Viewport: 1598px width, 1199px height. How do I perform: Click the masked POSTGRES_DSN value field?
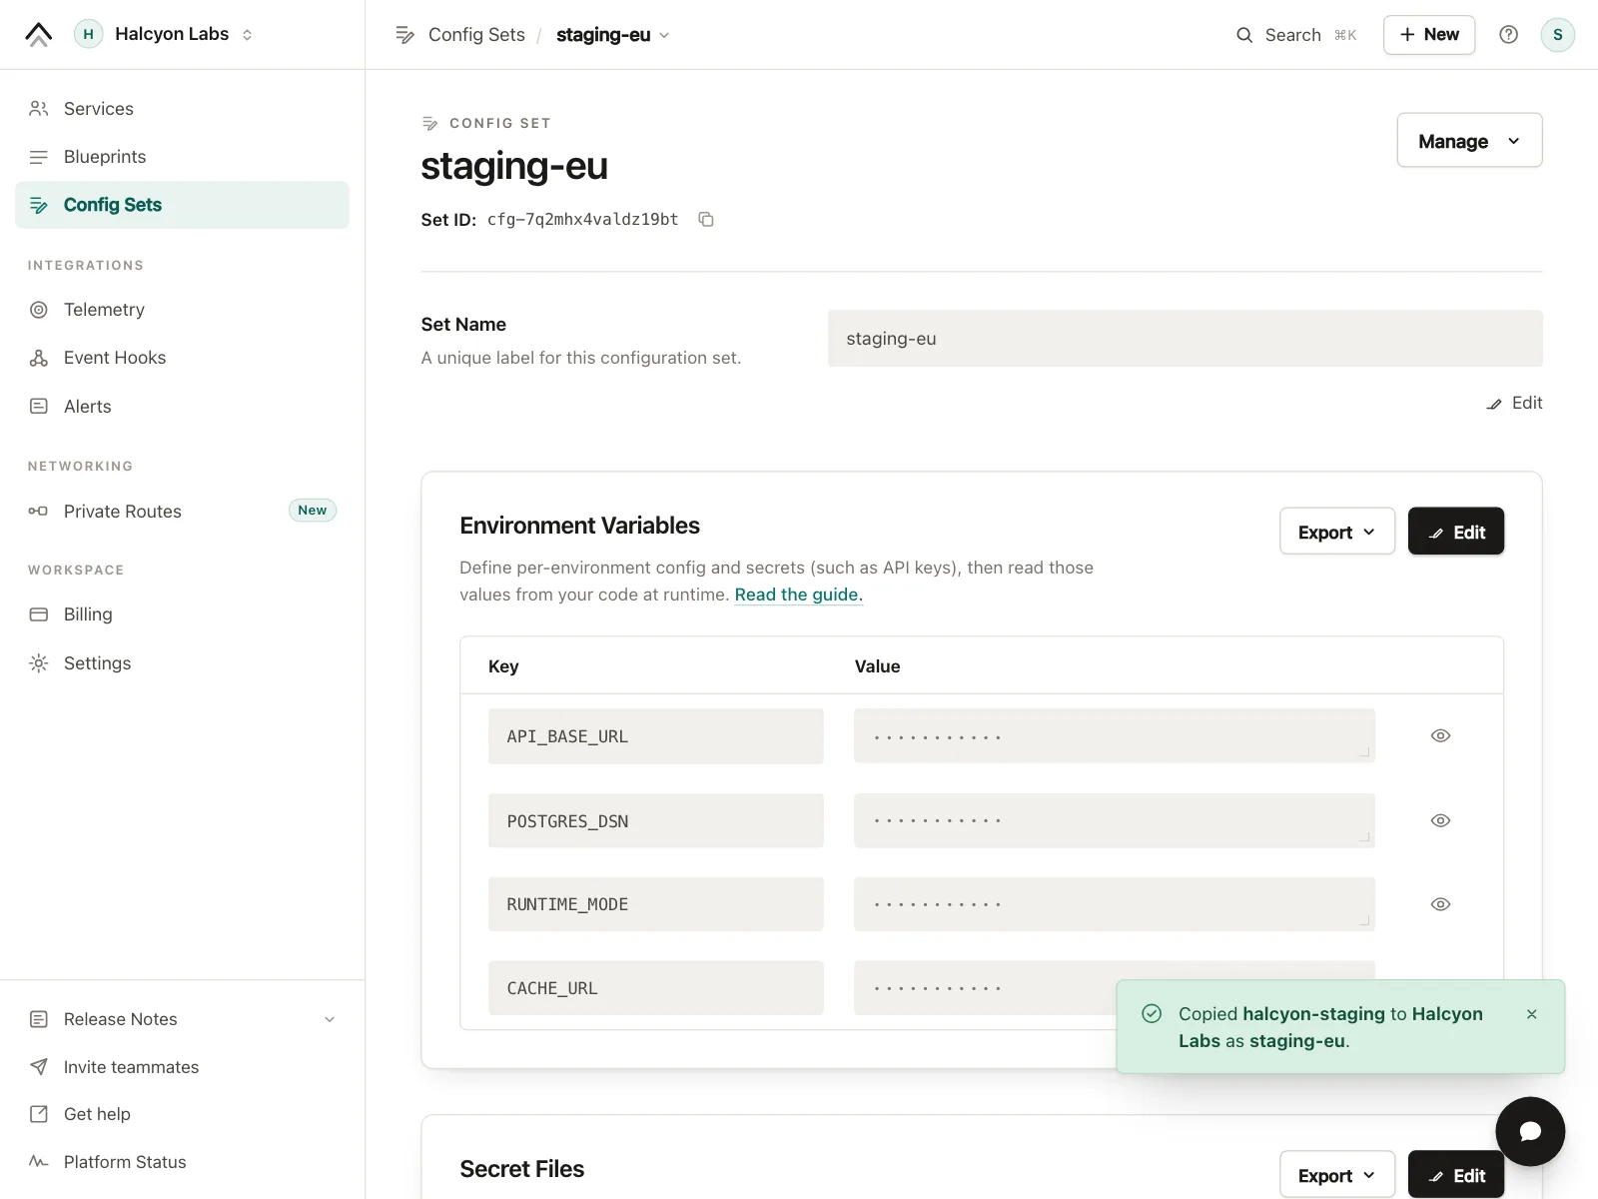point(1115,820)
